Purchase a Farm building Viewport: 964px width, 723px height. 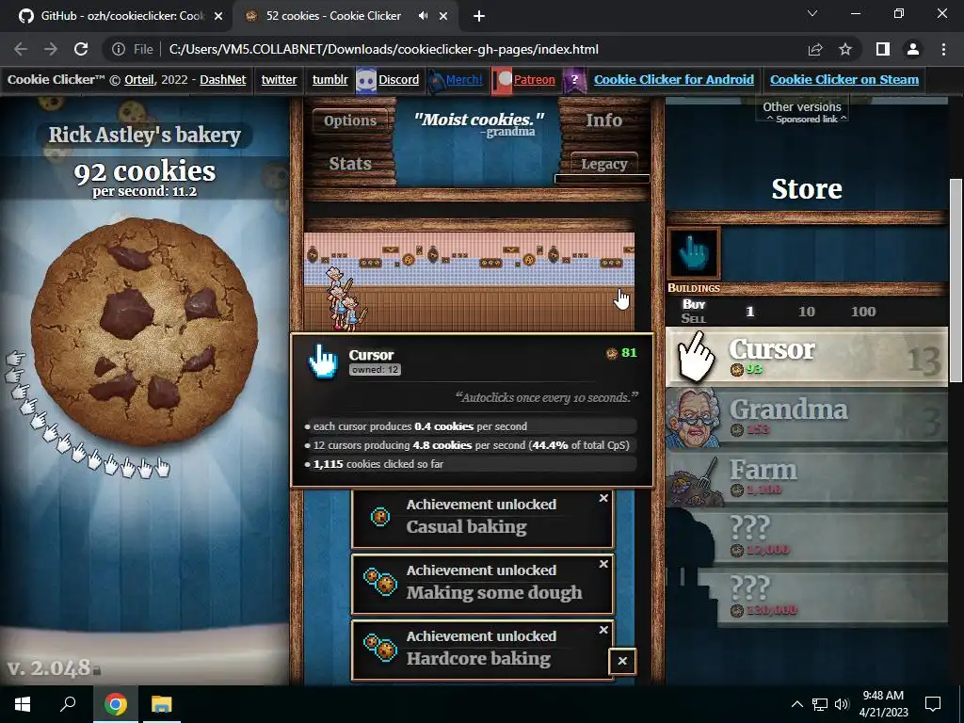(x=807, y=478)
